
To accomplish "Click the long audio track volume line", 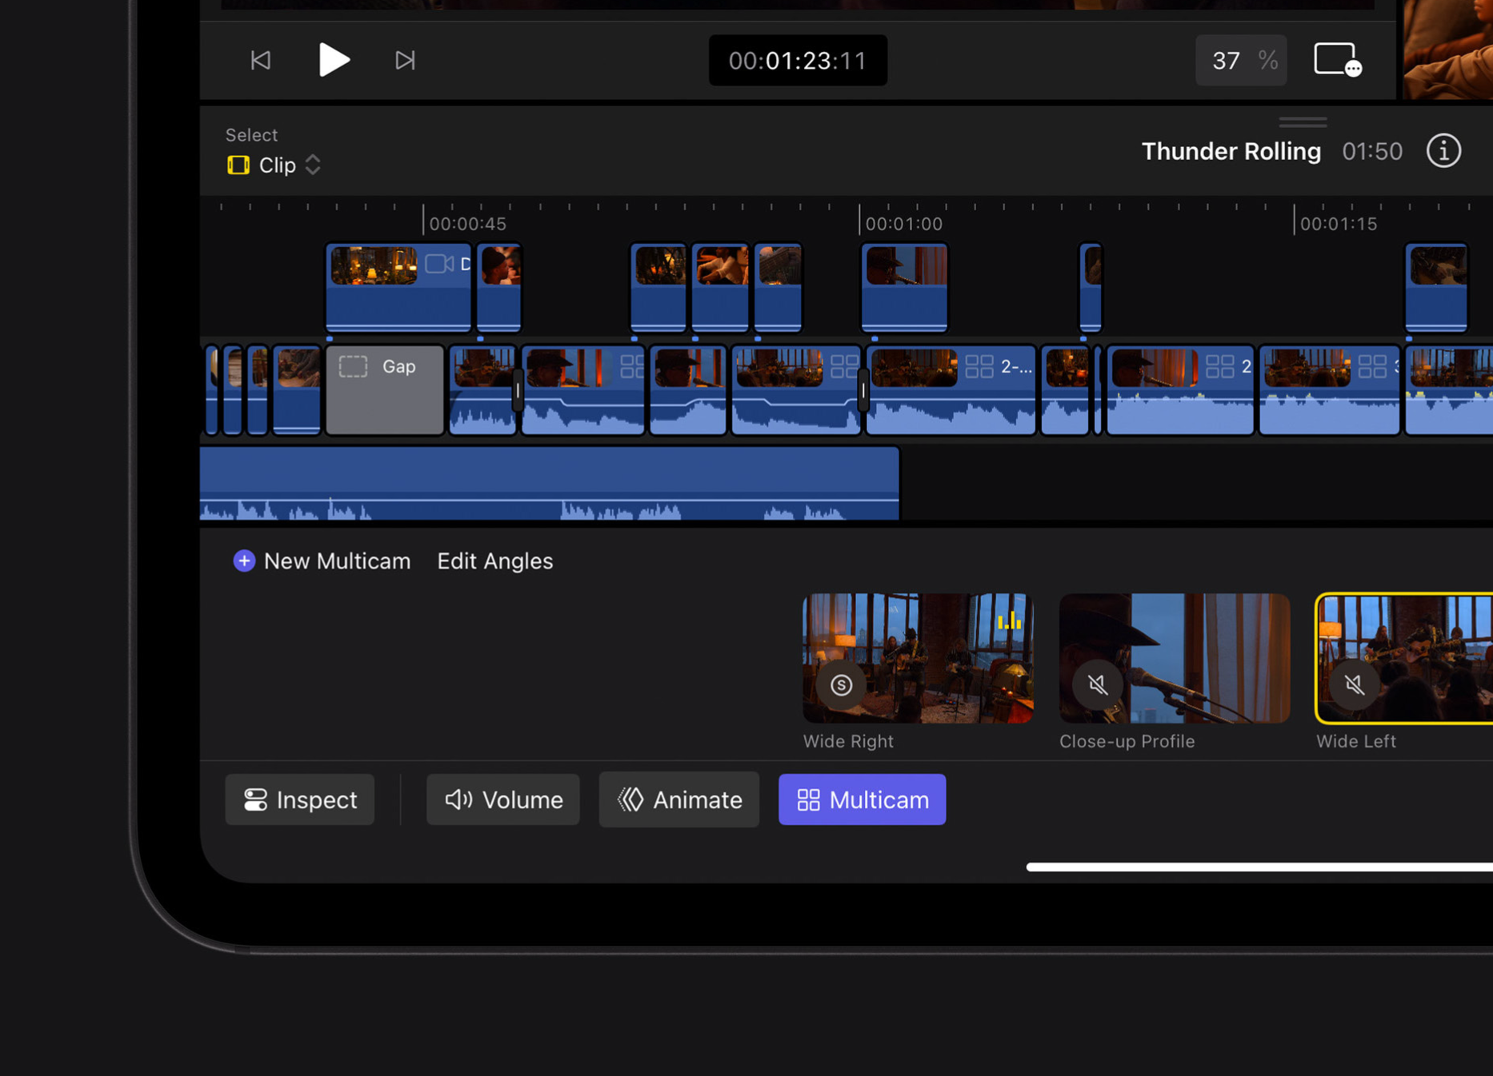I will pyautogui.click(x=549, y=500).
